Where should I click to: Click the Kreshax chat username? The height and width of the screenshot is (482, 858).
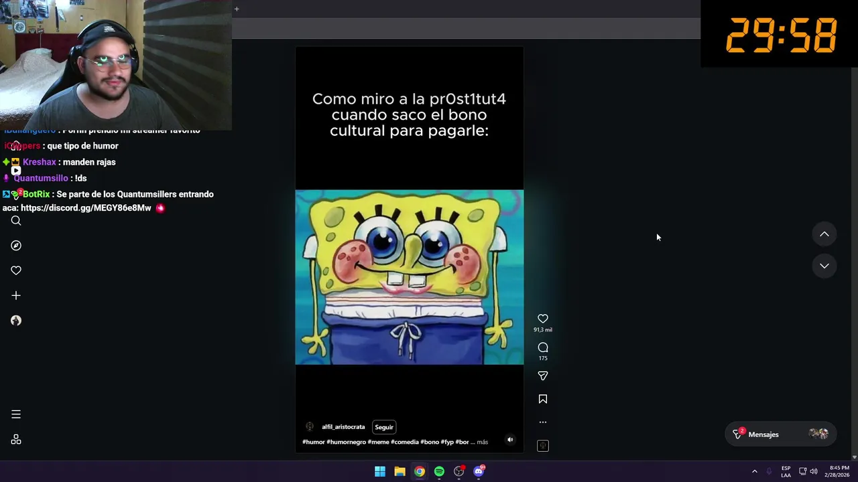(39, 162)
